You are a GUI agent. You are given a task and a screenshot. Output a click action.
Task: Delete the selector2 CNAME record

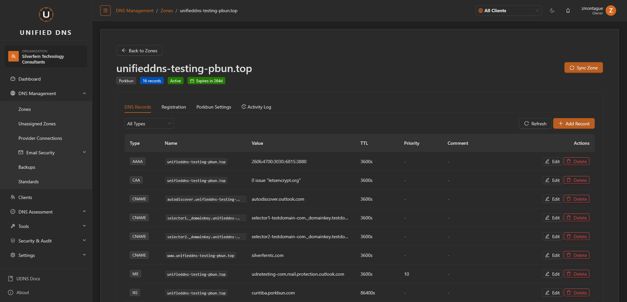[577, 237]
